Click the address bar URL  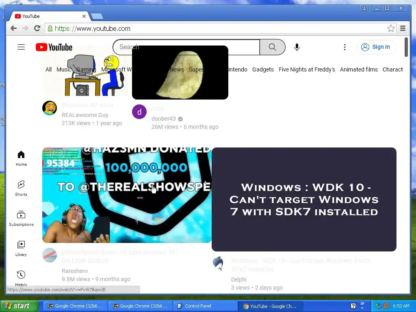pos(92,28)
